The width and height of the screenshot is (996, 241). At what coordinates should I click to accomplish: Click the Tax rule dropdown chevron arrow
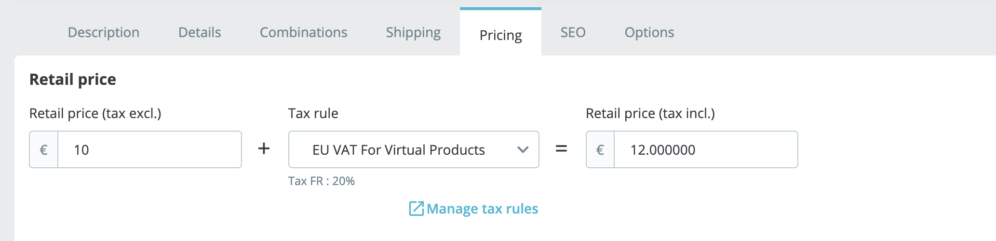tap(523, 150)
